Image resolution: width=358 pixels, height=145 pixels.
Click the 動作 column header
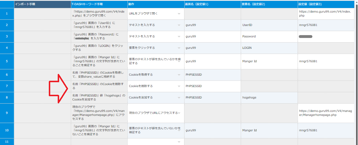[x=156, y=4]
